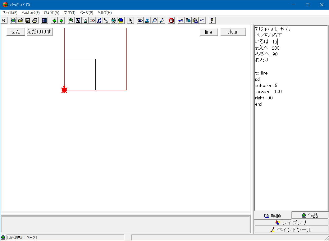
Task: Print the page using the printer icon
Action: pyautogui.click(x=34, y=20)
